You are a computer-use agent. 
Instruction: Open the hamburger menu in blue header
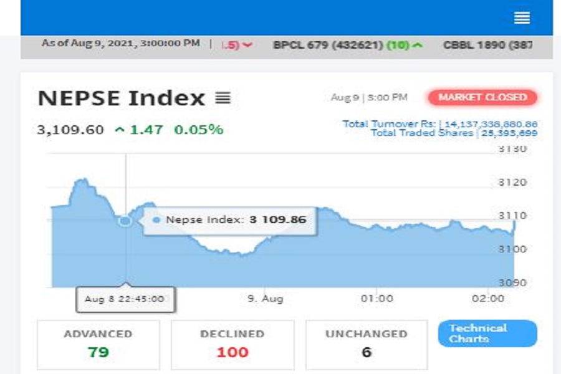coord(522,17)
